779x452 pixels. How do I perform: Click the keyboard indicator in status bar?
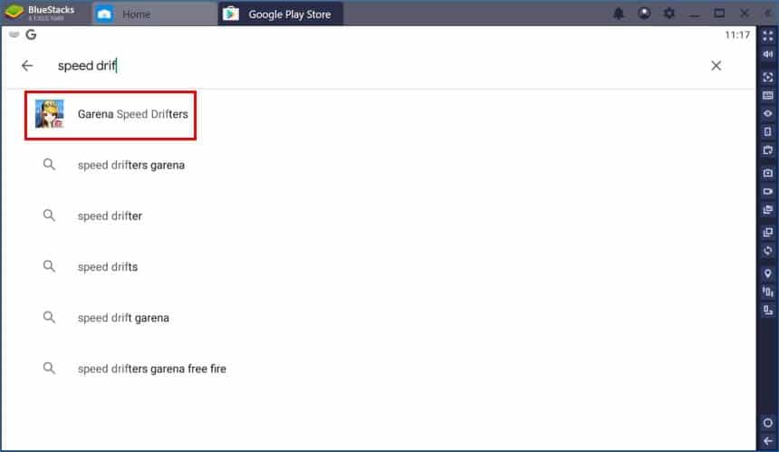pyautogui.click(x=14, y=34)
